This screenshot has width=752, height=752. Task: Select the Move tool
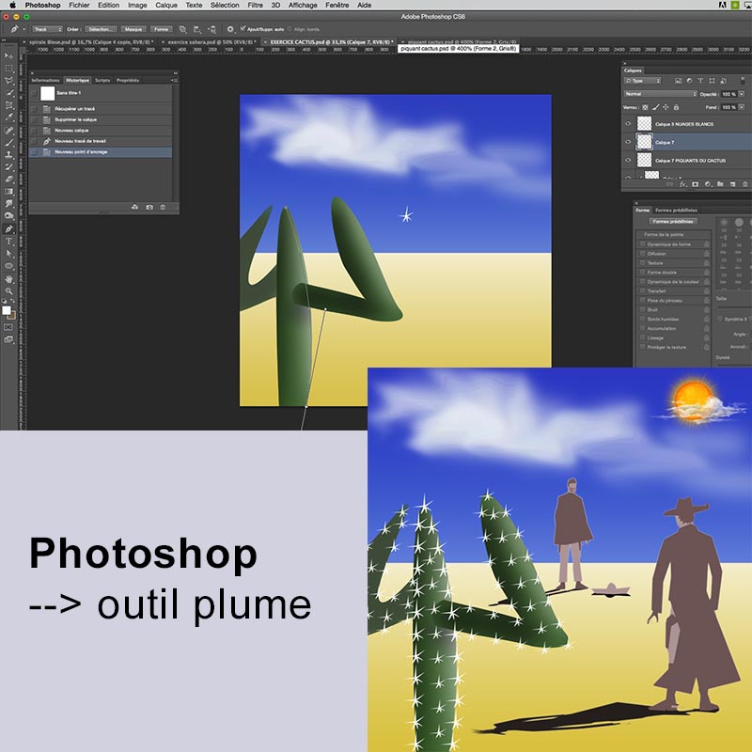pos(8,56)
